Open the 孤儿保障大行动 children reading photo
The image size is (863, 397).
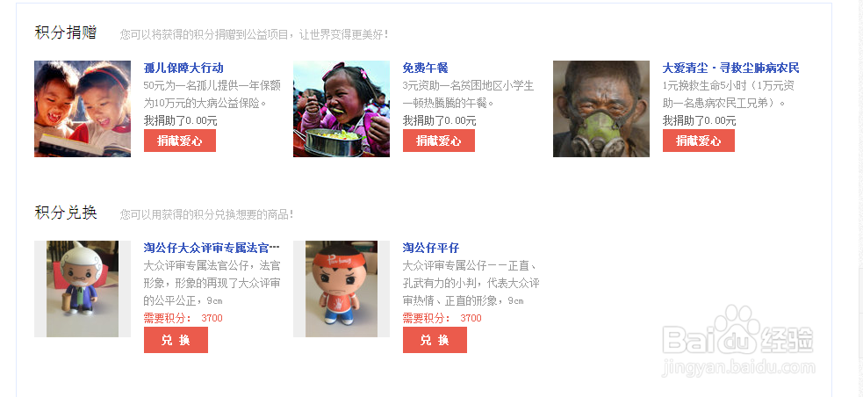[x=83, y=109]
